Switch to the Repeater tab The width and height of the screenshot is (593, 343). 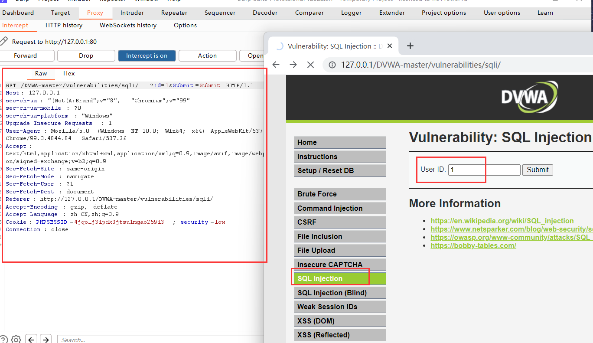[x=174, y=13]
